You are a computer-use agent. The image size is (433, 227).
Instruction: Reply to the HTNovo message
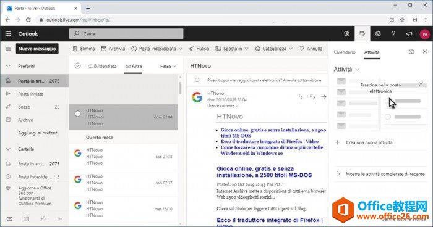click(301, 97)
